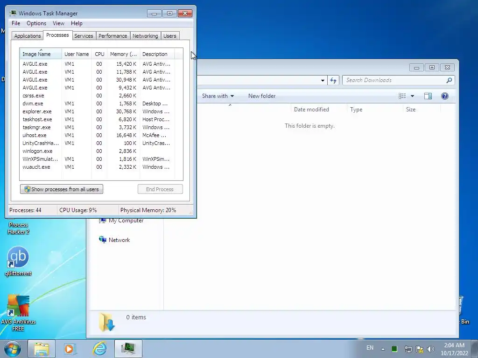This screenshot has width=478, height=358.
Task: Click the green CPU meter tray icon
Action: pyautogui.click(x=394, y=349)
